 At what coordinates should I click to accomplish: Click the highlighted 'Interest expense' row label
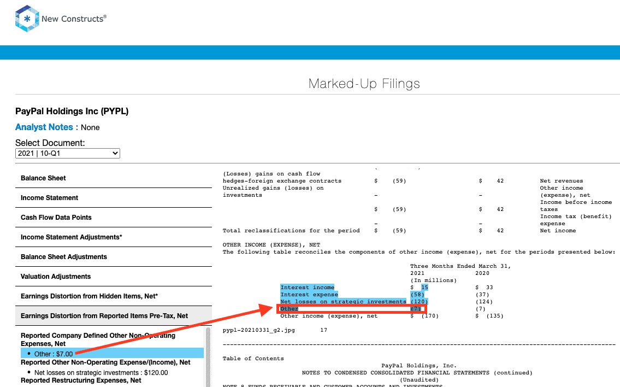[x=309, y=295]
